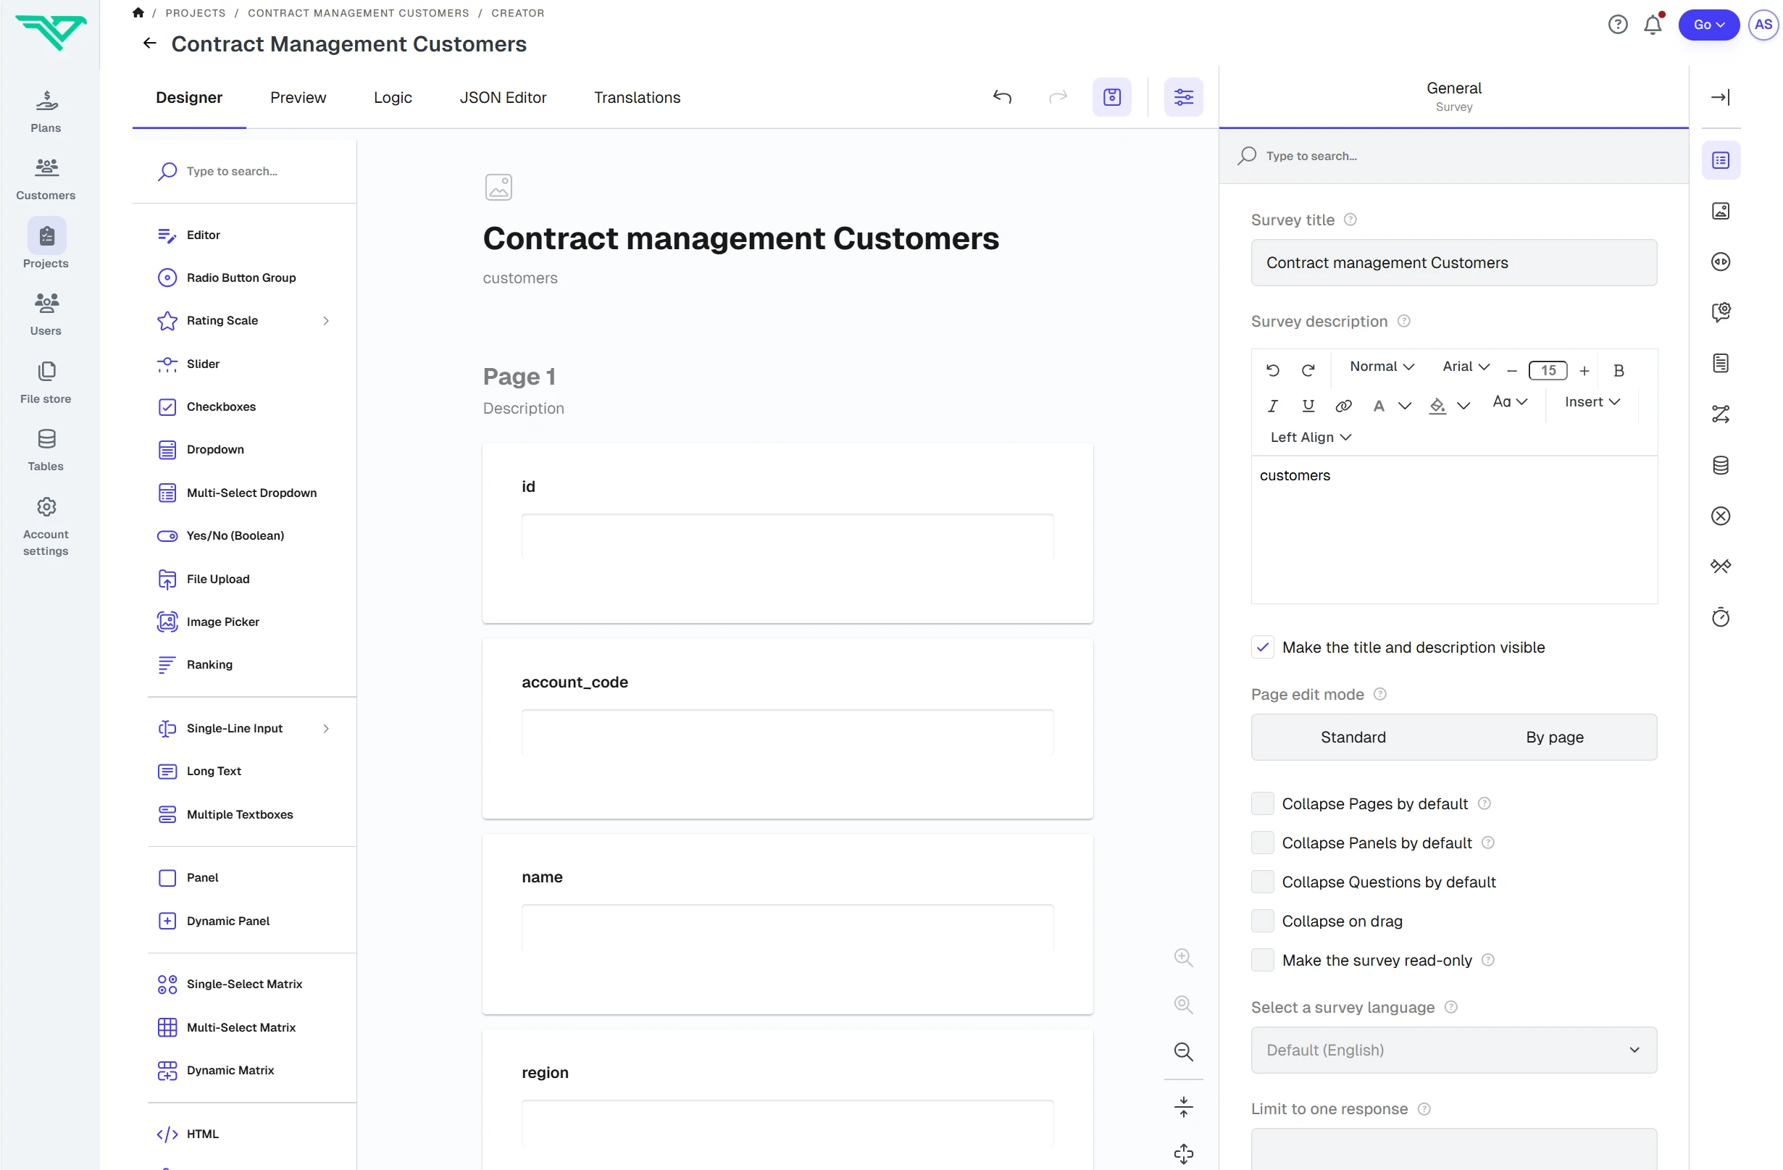Open the survey settings sliders icon
1783x1170 pixels.
1184,96
